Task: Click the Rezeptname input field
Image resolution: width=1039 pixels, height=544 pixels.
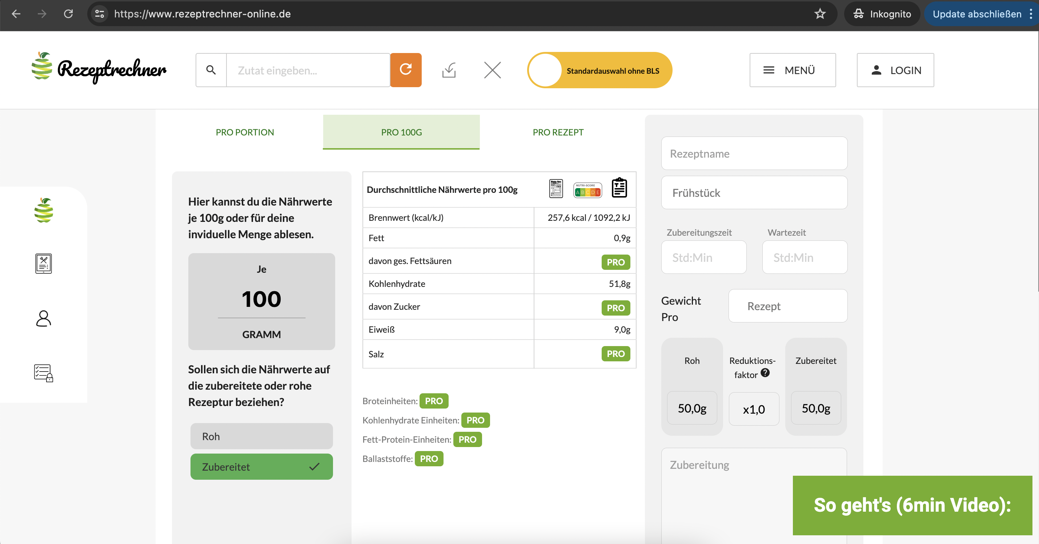Action: [x=753, y=153]
